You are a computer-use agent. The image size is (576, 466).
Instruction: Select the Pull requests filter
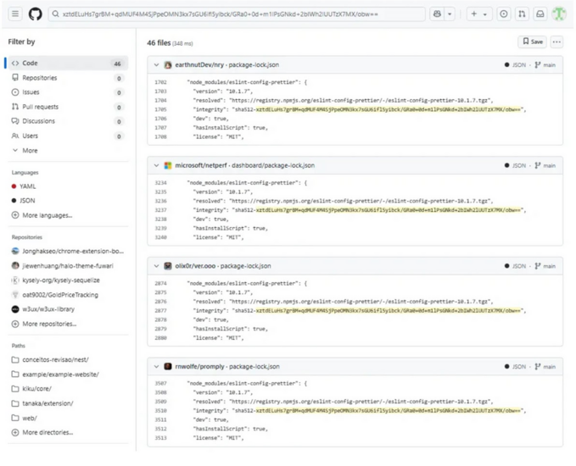pyautogui.click(x=68, y=107)
